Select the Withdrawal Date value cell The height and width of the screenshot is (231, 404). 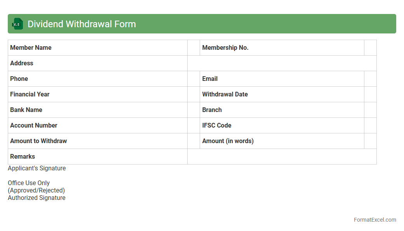pyautogui.click(x=370, y=94)
